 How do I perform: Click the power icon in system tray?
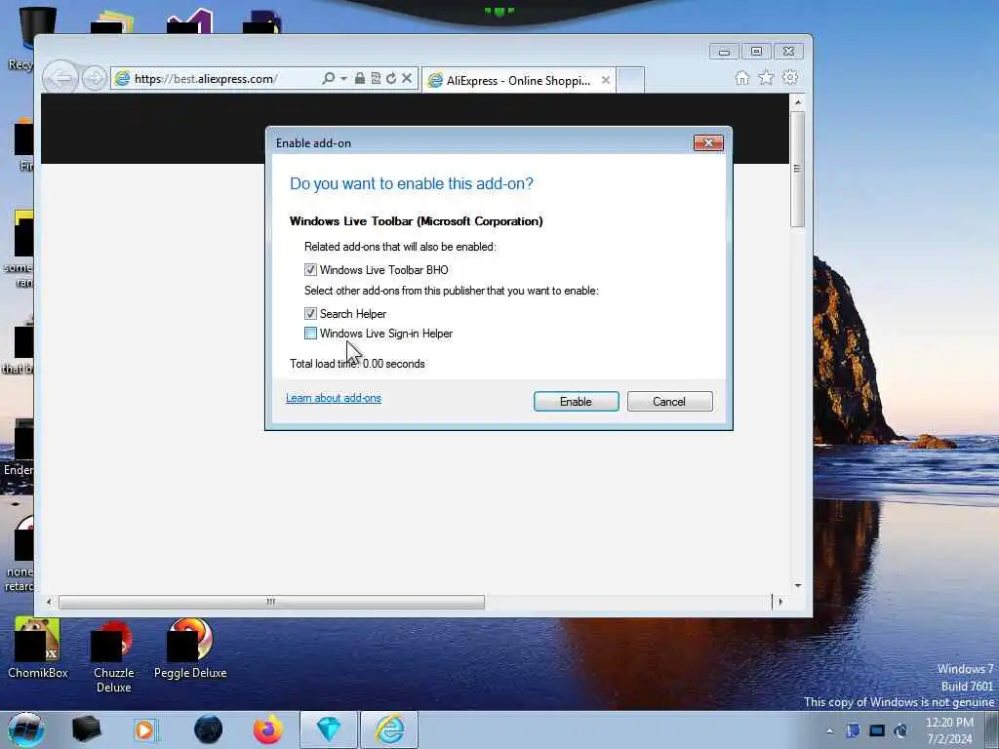tap(900, 730)
